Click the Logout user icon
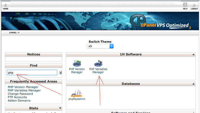The width and height of the screenshot is (200, 113). (x=194, y=5)
